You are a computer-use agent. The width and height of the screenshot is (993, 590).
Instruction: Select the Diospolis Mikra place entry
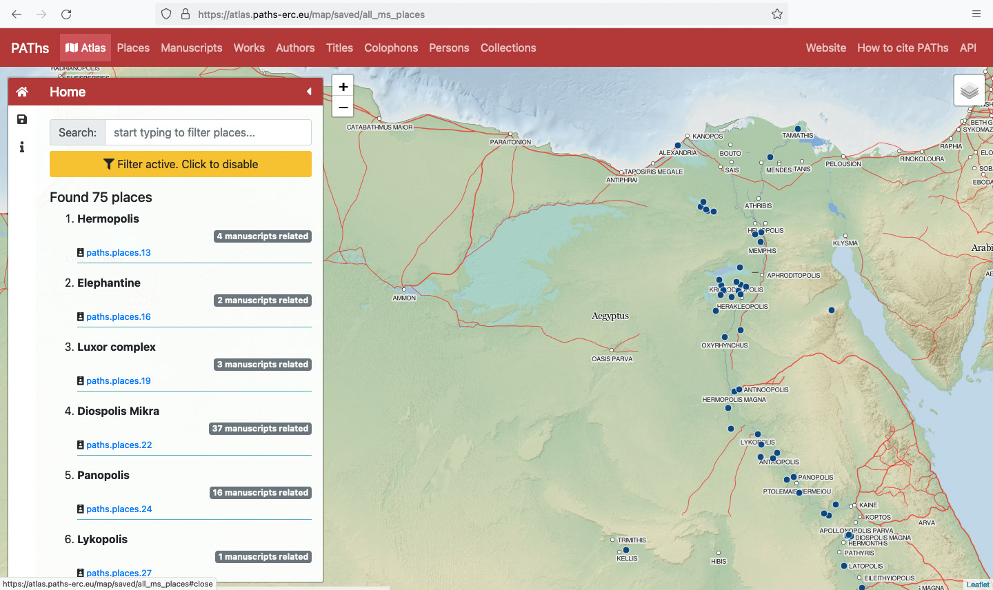(x=118, y=411)
